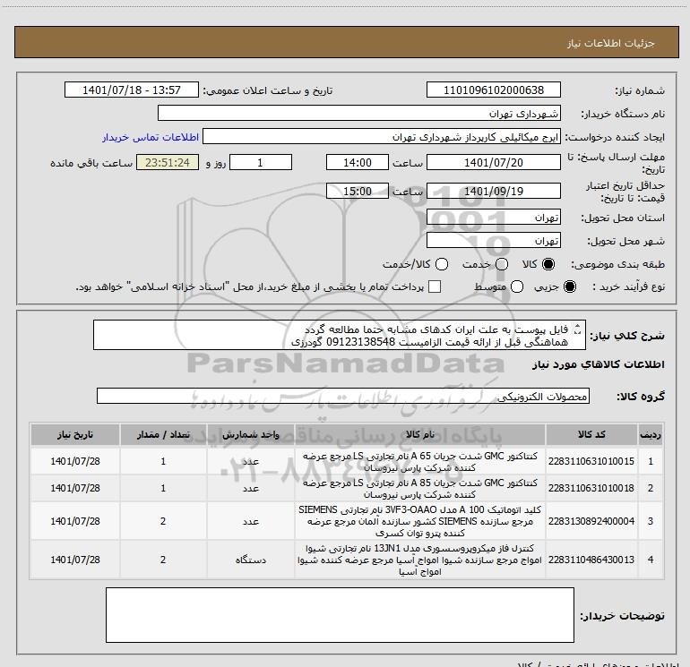This screenshot has width=690, height=667.
Task: Click the days remaining field showing 1
Action: 261,162
